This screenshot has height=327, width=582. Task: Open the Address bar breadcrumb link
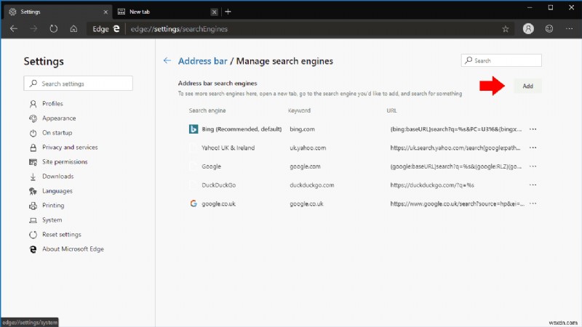[x=202, y=61]
